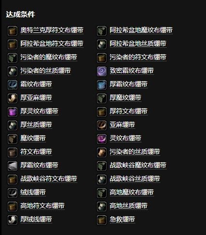Open the icon for 阿拉希盆地丝质绷带
The height and width of the screenshot is (235, 206).
pos(102,44)
